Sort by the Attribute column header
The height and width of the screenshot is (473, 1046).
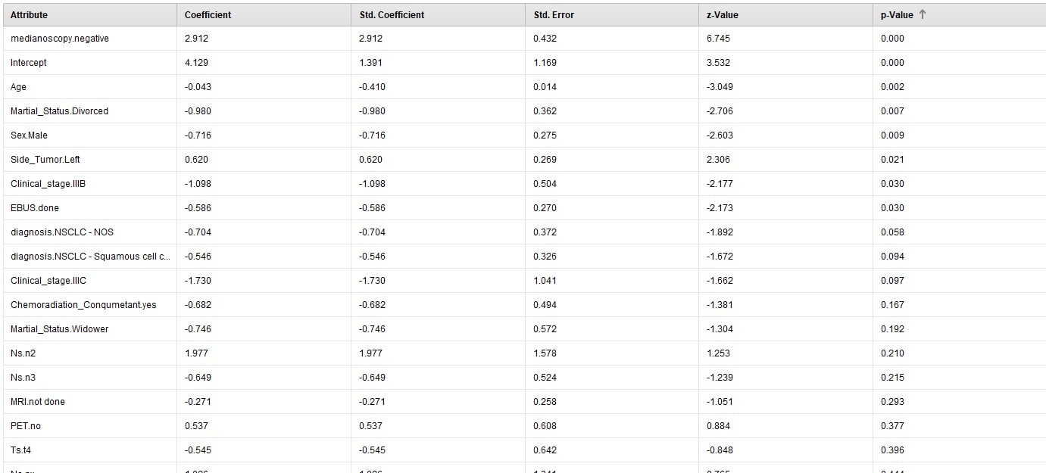click(x=90, y=15)
